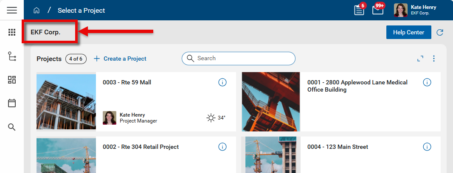Open the workflow branch icon in sidebar
The width and height of the screenshot is (453, 173).
(x=12, y=56)
